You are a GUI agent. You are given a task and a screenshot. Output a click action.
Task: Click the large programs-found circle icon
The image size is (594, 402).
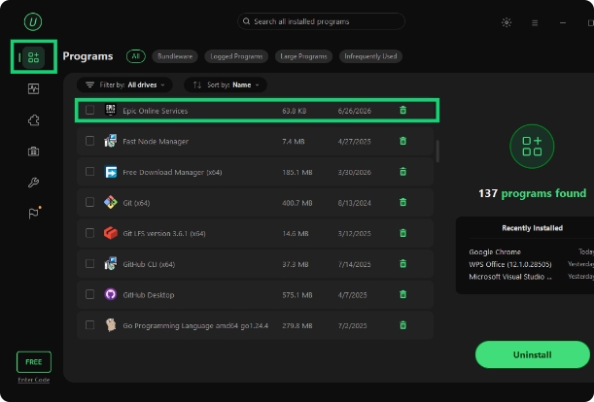coord(532,147)
